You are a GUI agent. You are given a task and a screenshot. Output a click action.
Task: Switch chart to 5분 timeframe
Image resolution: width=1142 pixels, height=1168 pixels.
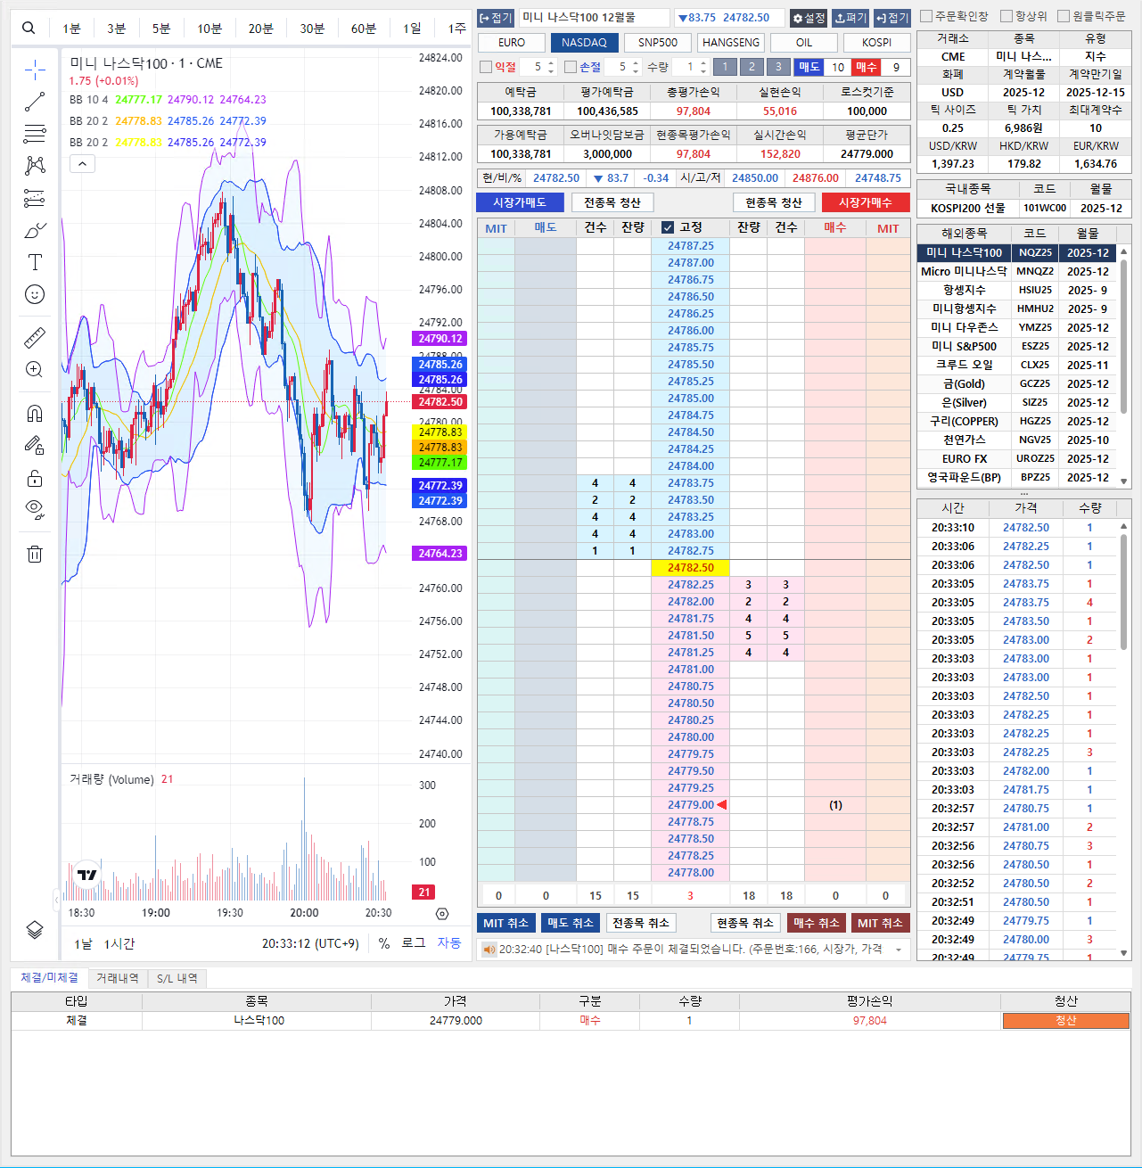coord(161,29)
